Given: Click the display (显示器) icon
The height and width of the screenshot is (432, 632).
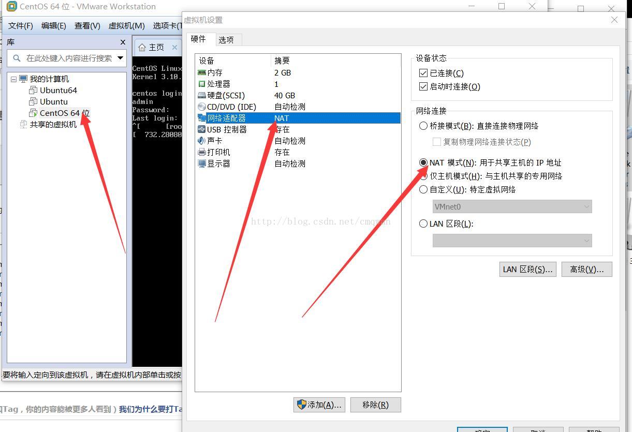Looking at the screenshot, I should click(202, 164).
